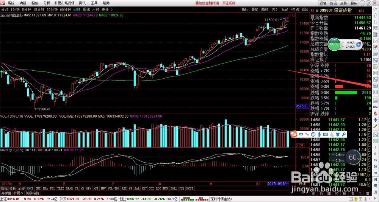Click the back arrow icon in right sidebar
The height and width of the screenshot is (202, 379).
point(376,9)
